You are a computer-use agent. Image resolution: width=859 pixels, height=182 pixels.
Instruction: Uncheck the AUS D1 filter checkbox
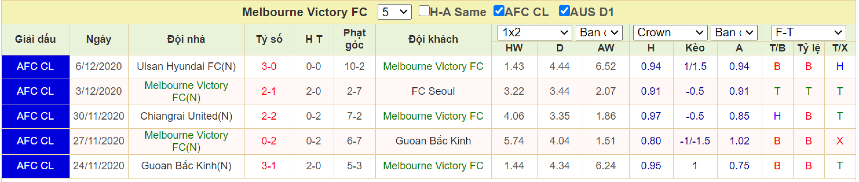click(x=564, y=11)
